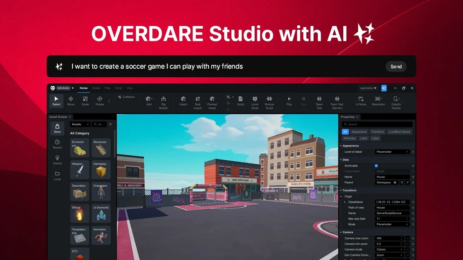Open Local assets folder

57,176
